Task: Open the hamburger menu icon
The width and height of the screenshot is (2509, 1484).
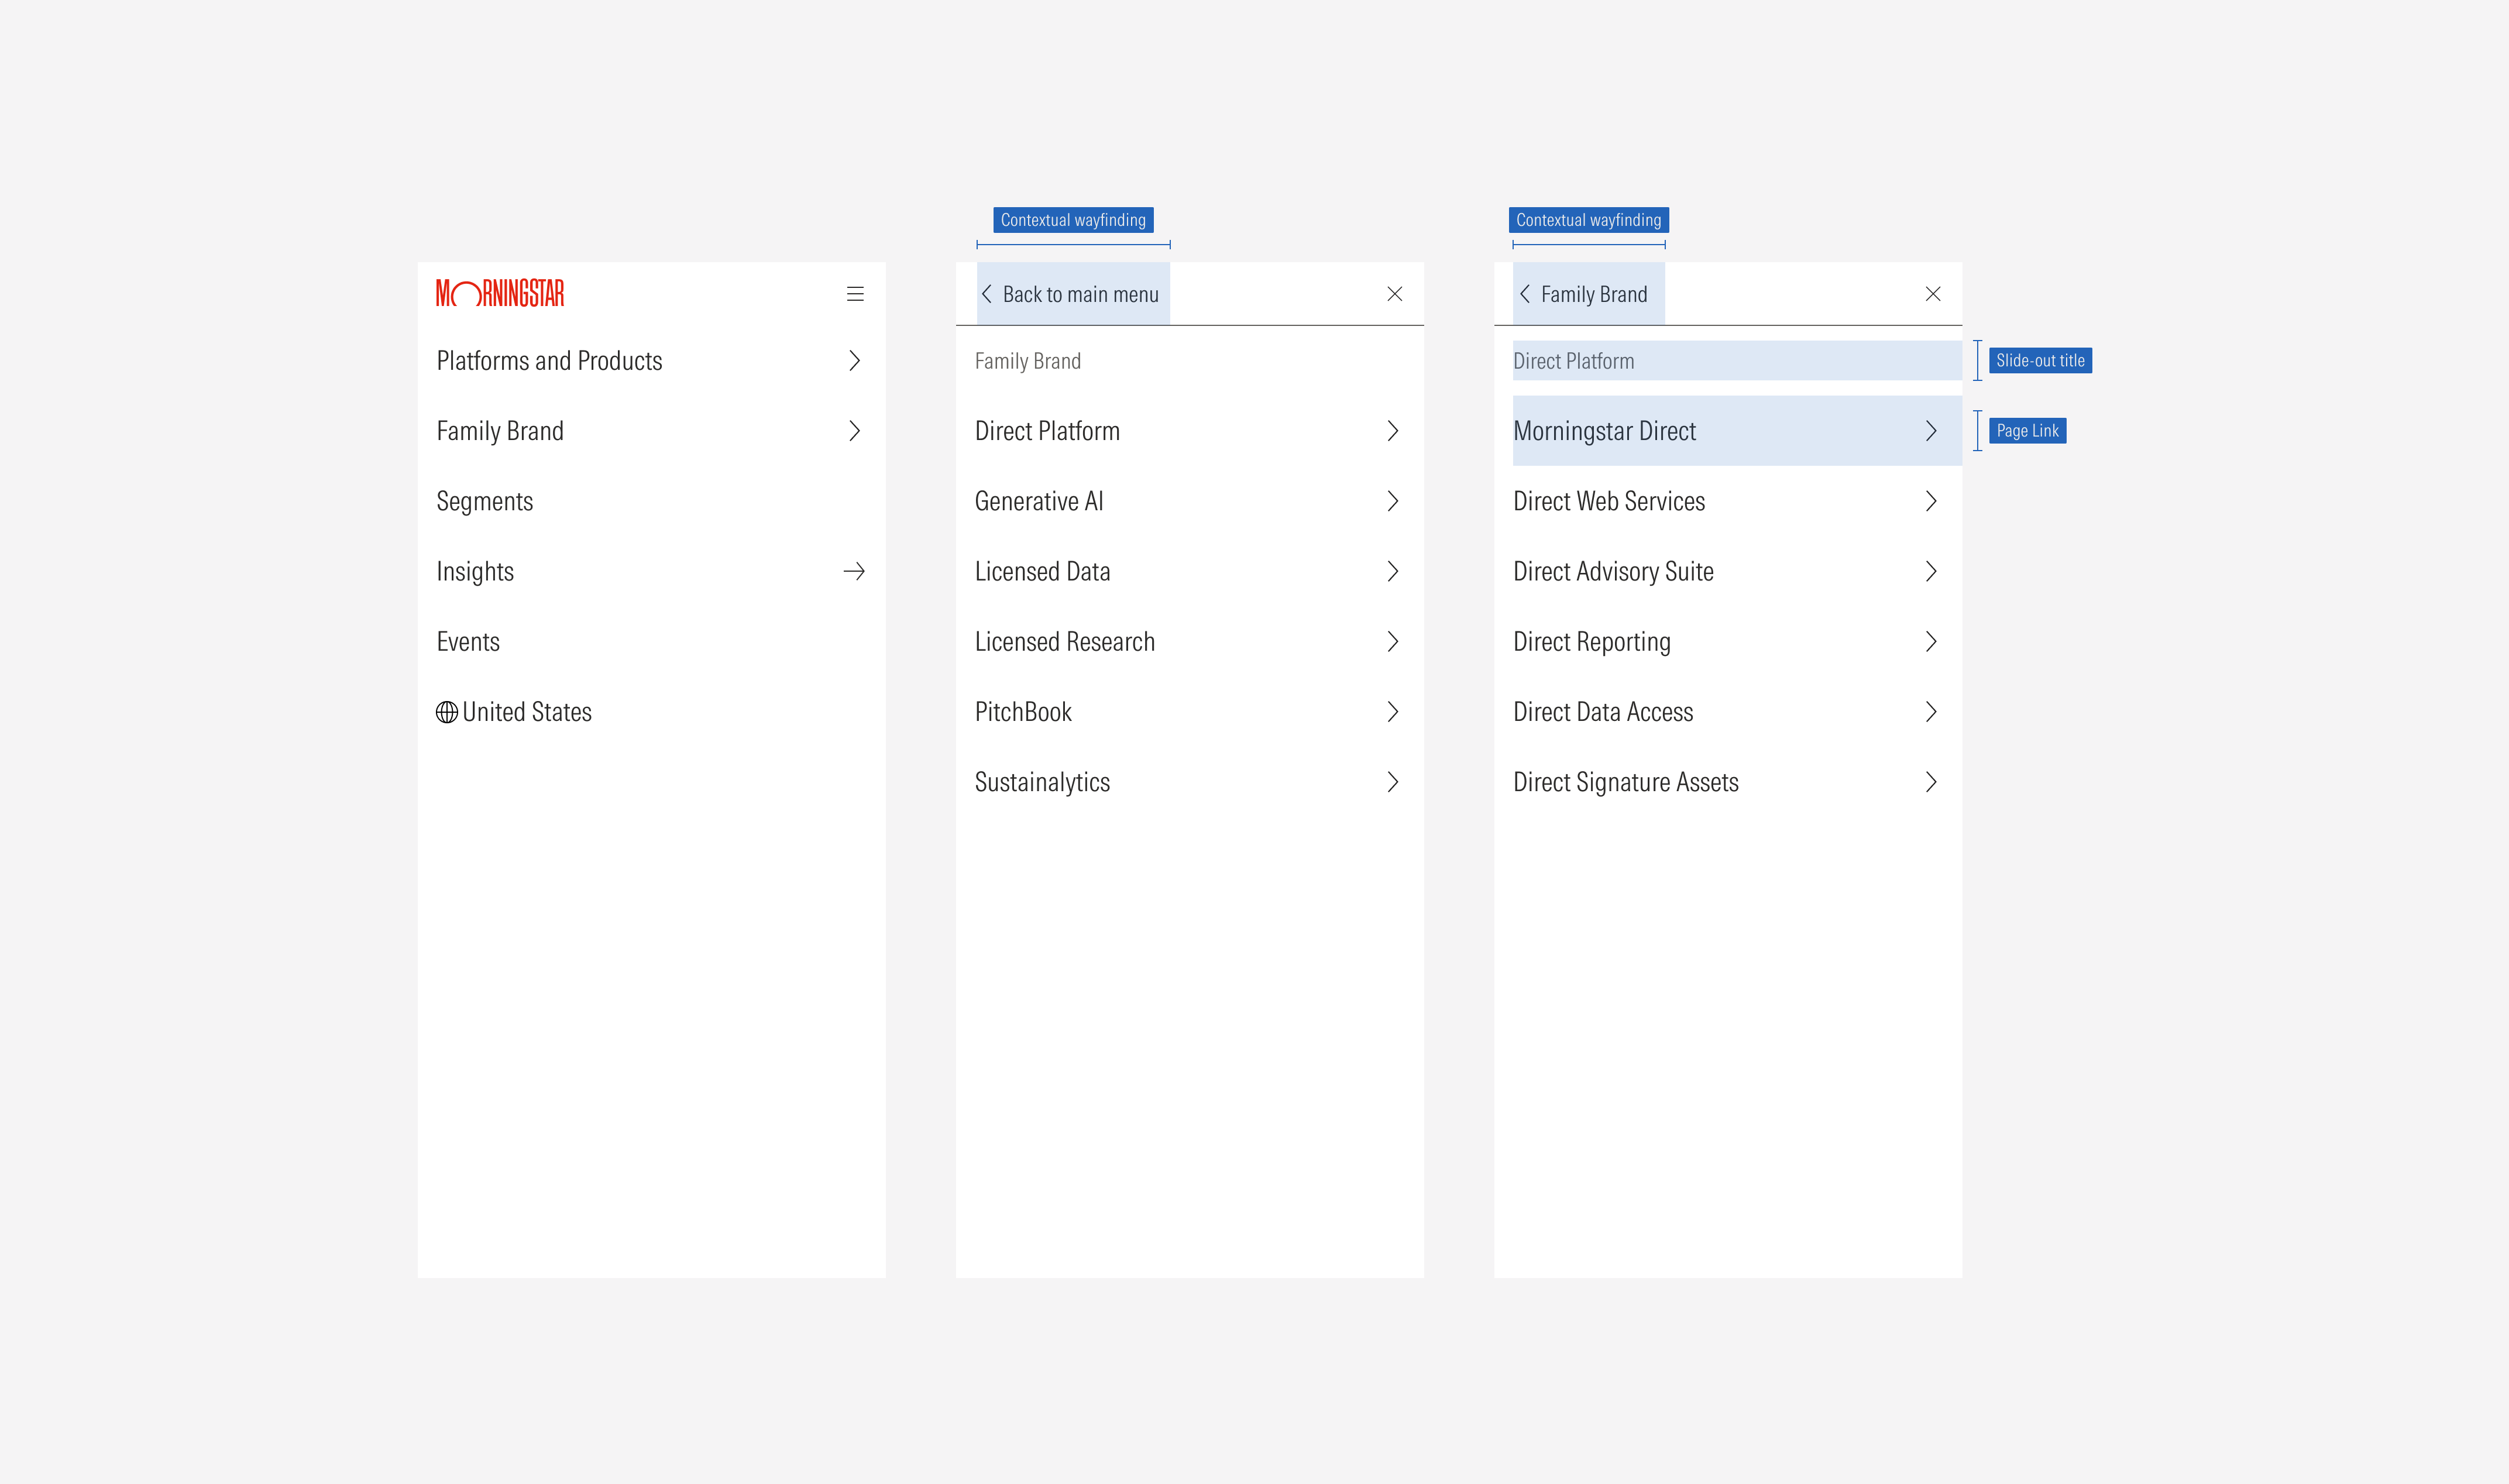Action: tap(855, 293)
